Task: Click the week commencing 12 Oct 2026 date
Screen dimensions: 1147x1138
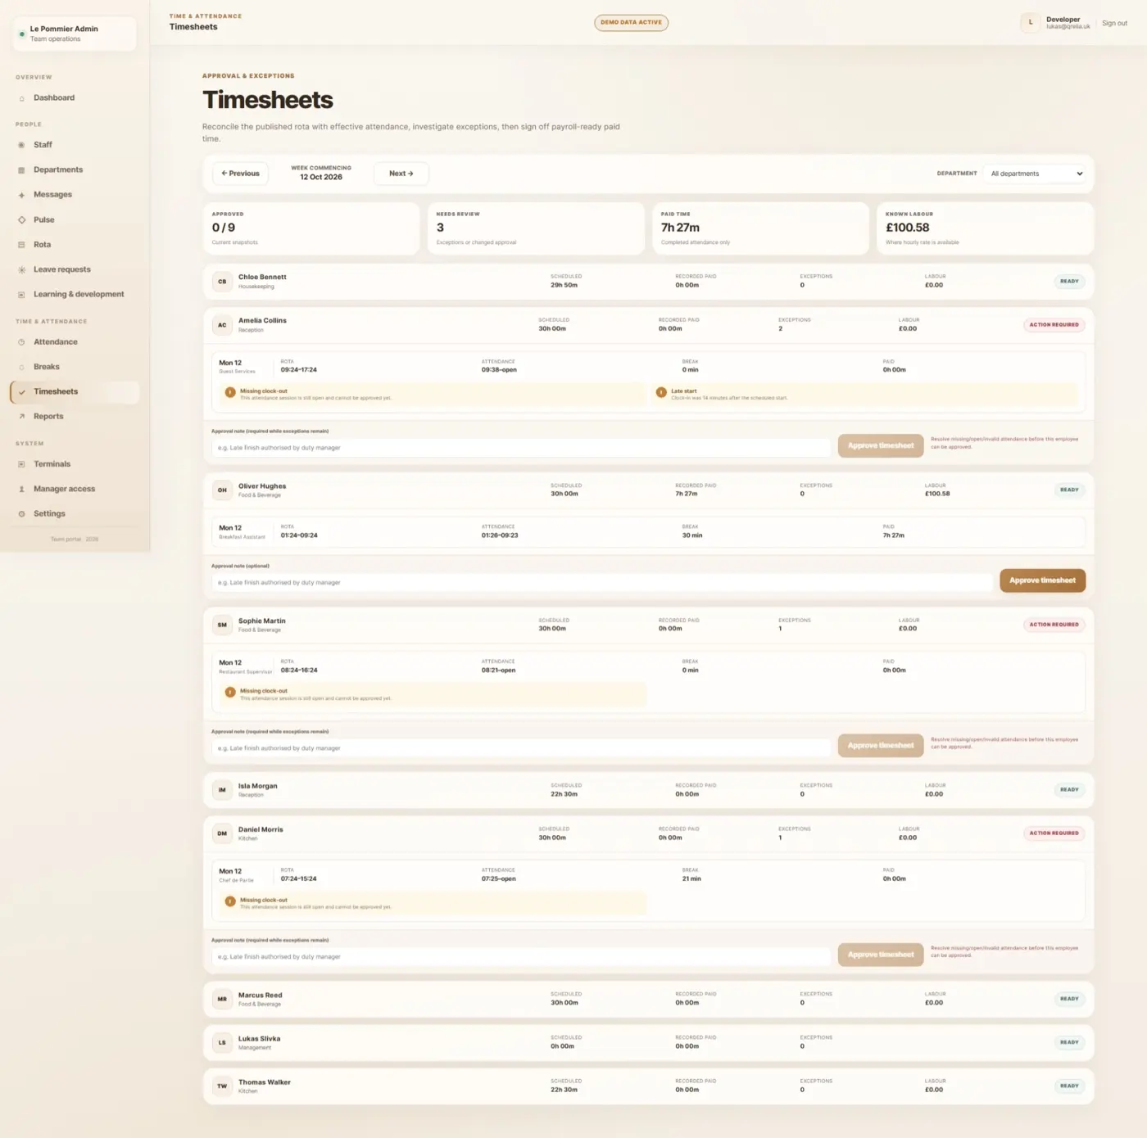Action: (x=321, y=178)
